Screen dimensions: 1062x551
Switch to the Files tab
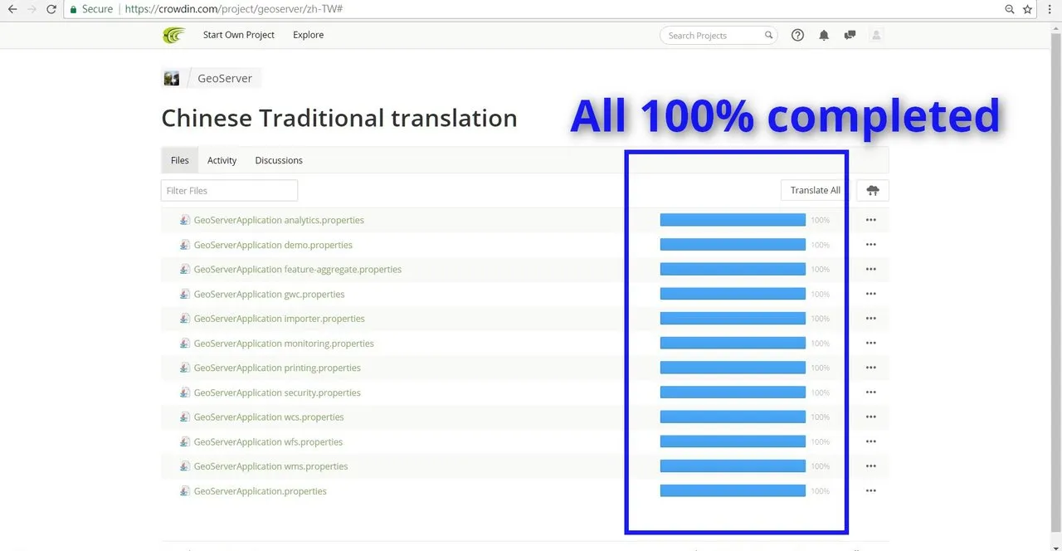pos(180,160)
